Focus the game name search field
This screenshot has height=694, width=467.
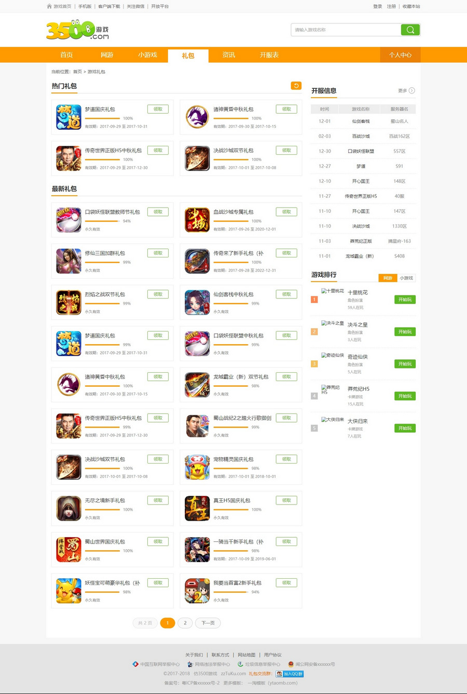(x=346, y=30)
